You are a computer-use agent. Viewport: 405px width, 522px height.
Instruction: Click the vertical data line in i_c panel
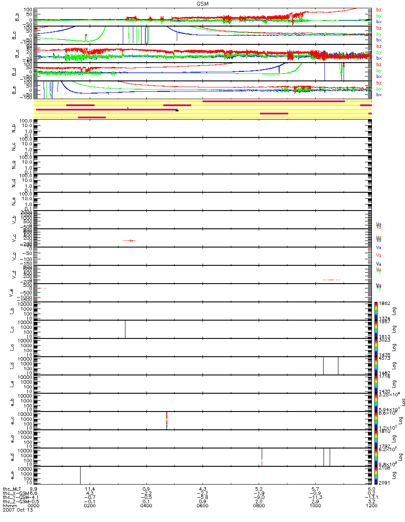tap(125, 329)
